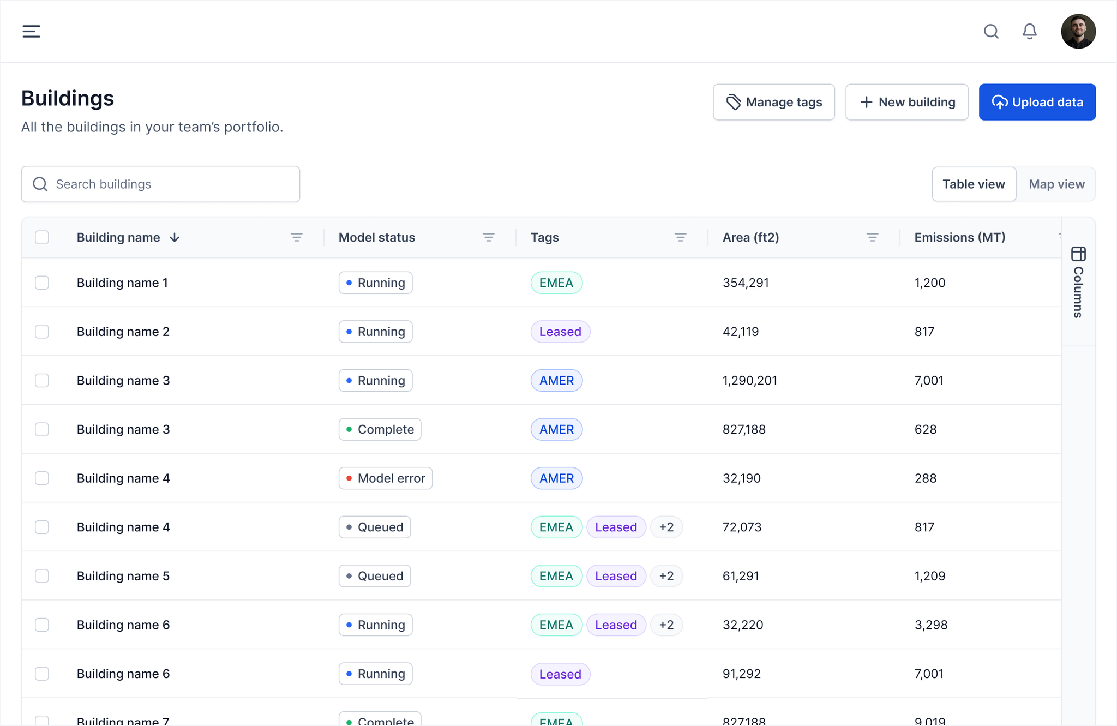Open filter for Tags column

point(680,237)
